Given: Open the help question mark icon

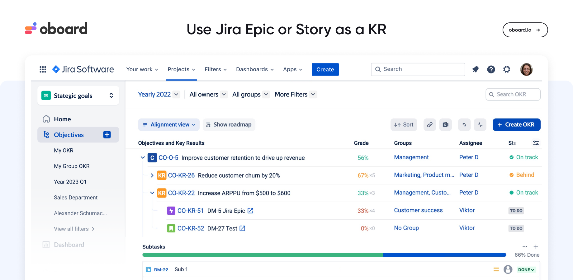Looking at the screenshot, I should [491, 69].
